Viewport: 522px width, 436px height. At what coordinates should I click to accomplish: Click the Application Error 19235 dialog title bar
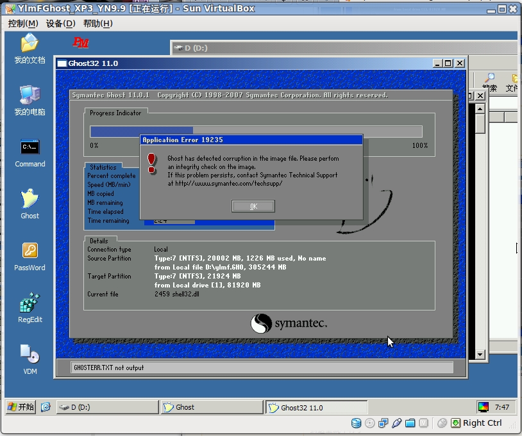[251, 140]
